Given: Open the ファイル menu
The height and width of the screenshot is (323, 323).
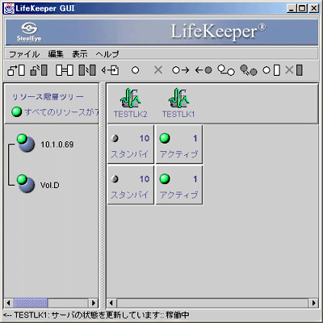Looking at the screenshot, I should click(x=24, y=54).
